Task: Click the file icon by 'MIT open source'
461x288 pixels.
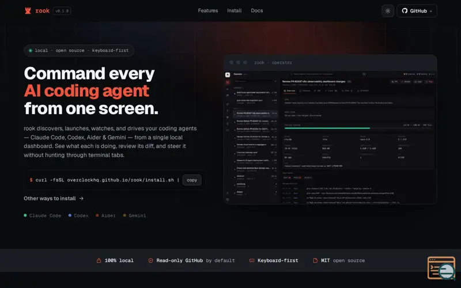Action: pos(315,260)
